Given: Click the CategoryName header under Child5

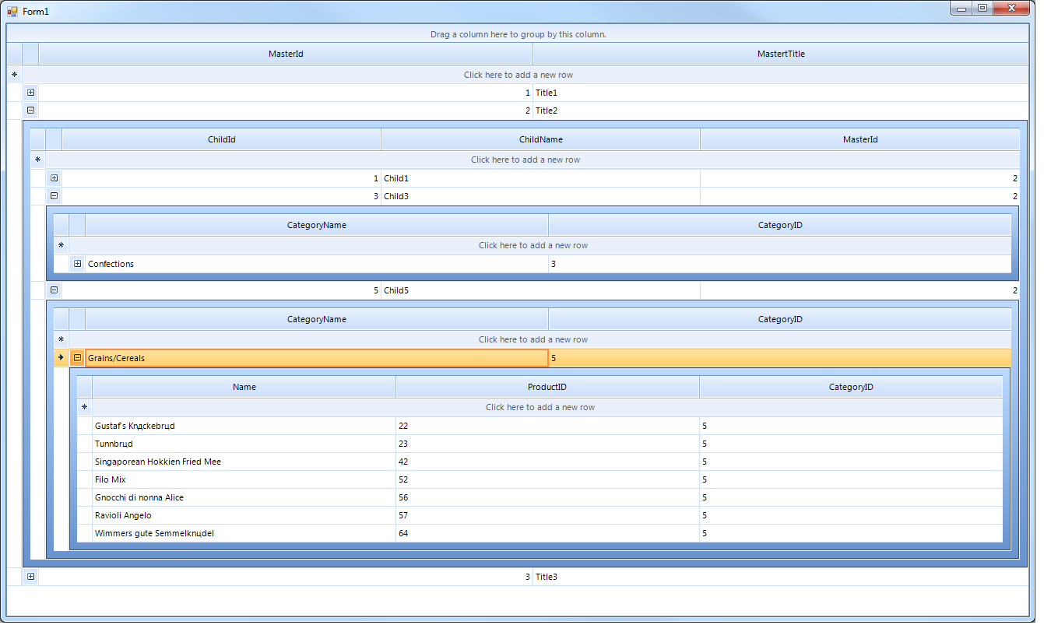Looking at the screenshot, I should pyautogui.click(x=317, y=319).
